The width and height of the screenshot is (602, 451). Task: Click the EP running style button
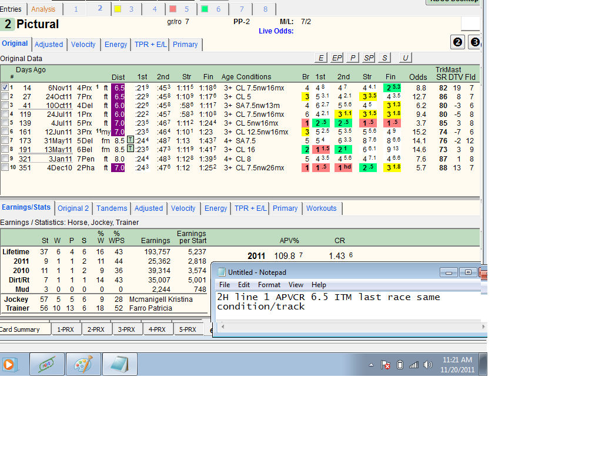click(x=337, y=58)
